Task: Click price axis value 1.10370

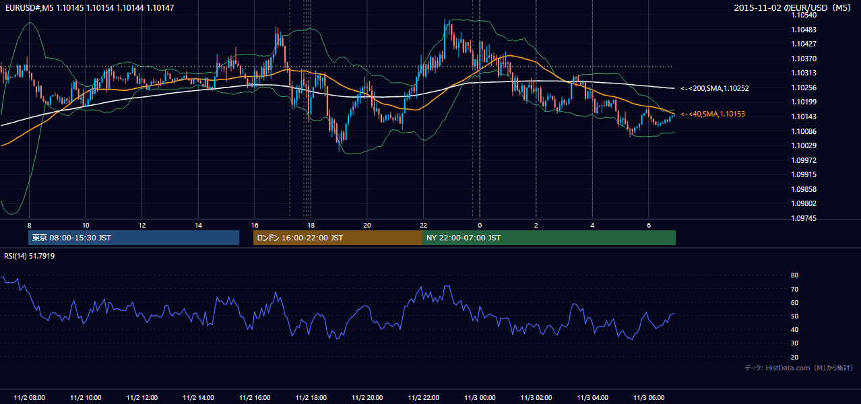Action: point(804,59)
